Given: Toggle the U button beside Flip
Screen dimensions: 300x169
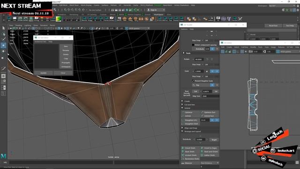Looking at the screenshot, I should click(x=212, y=85).
